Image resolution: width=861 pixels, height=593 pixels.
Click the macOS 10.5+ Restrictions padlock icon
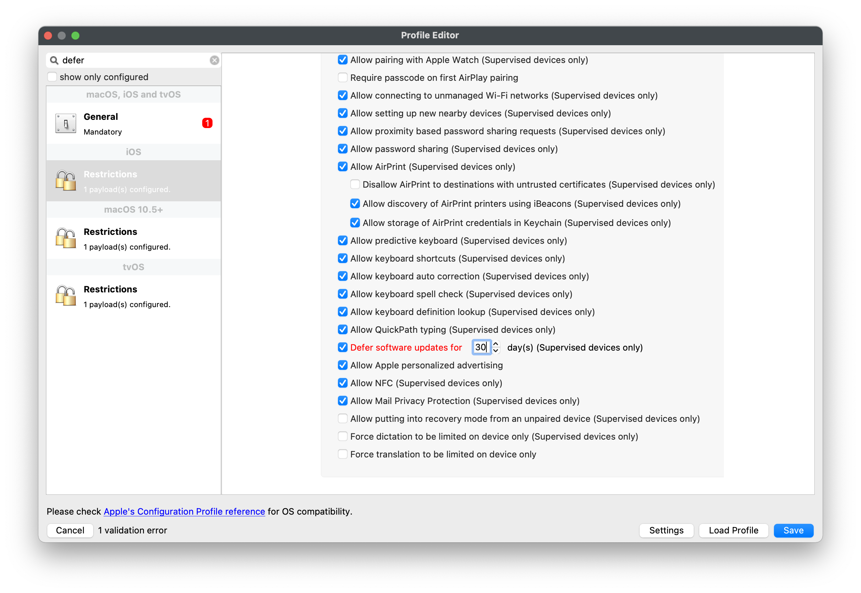[65, 238]
